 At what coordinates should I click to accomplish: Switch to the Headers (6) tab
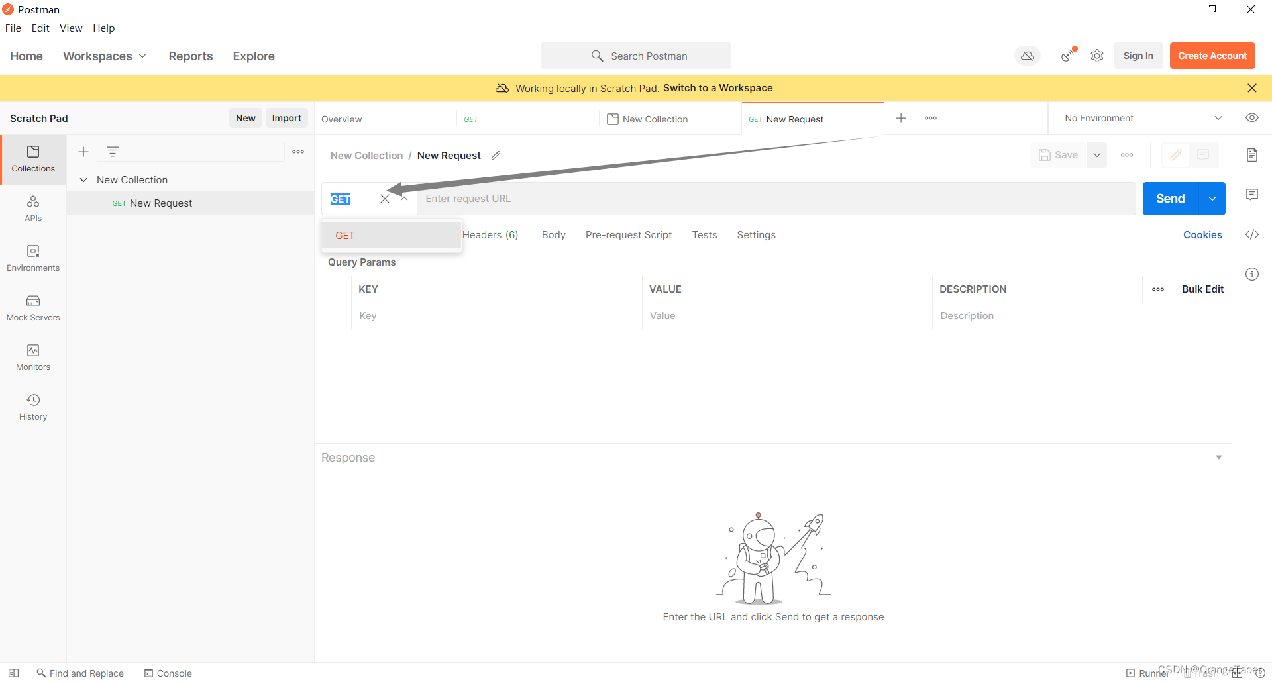tap(490, 235)
